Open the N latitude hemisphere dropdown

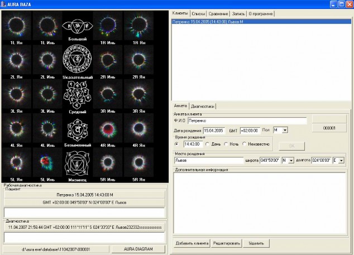pos(291,161)
